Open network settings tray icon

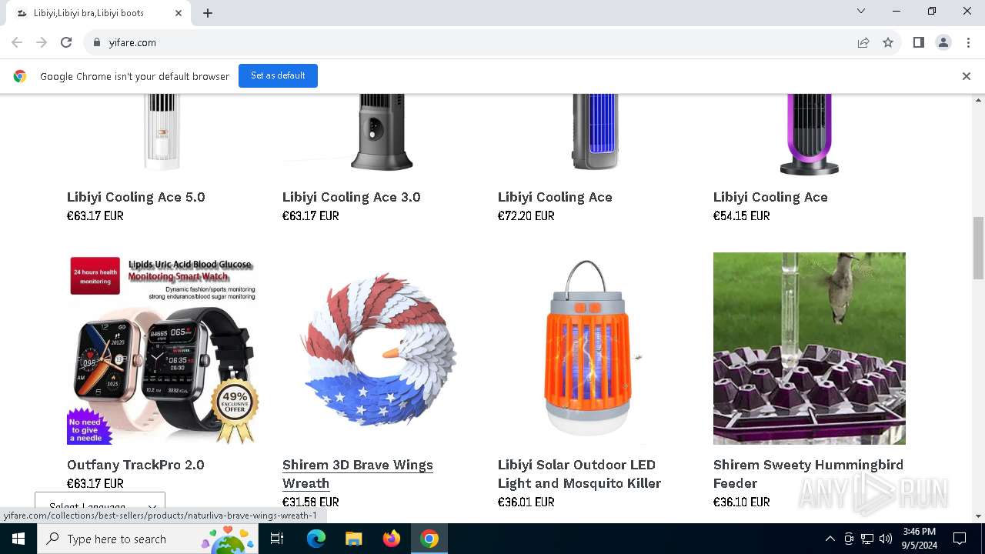click(867, 539)
